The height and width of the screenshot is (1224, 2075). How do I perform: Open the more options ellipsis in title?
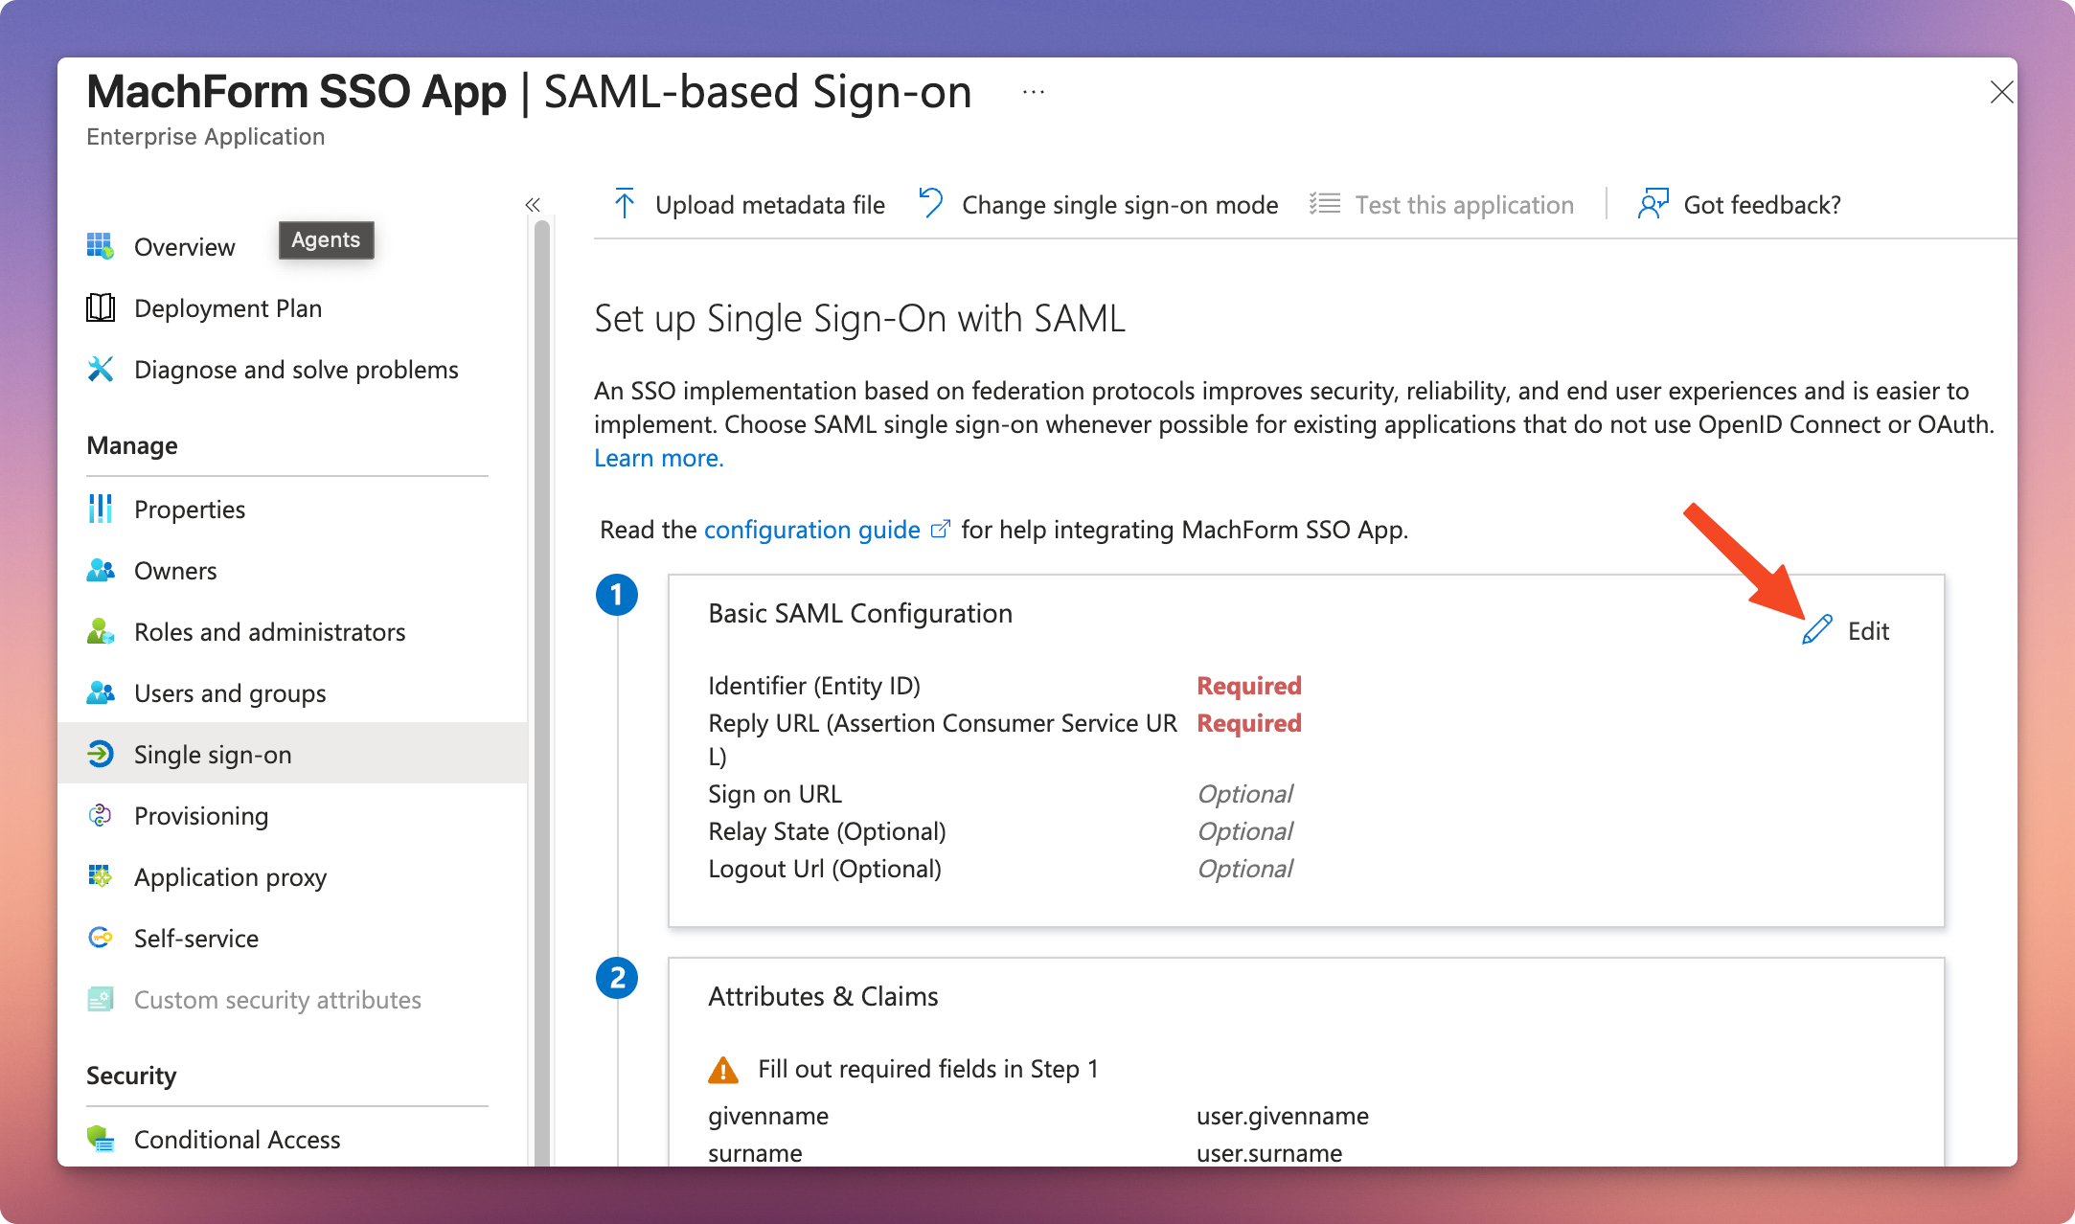(x=1033, y=92)
